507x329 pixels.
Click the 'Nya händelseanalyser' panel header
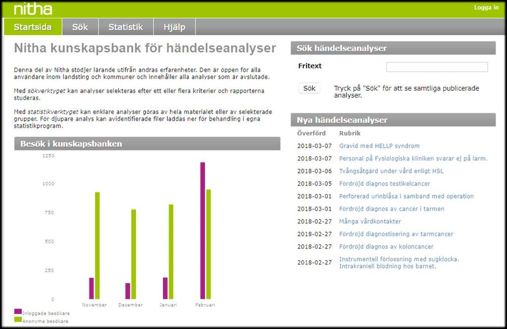(393, 120)
